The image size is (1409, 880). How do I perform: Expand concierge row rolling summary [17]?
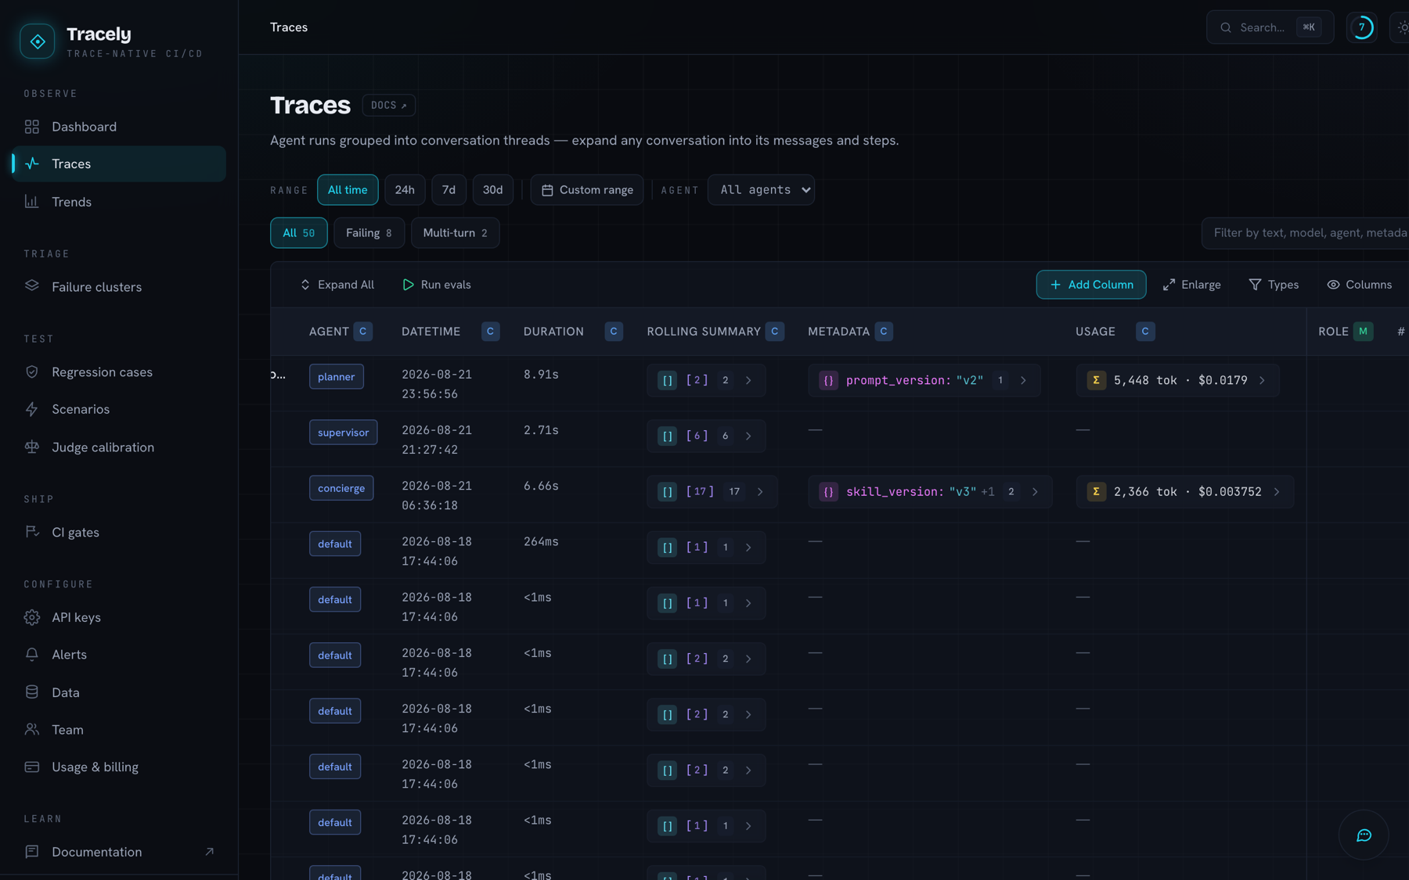click(x=712, y=492)
